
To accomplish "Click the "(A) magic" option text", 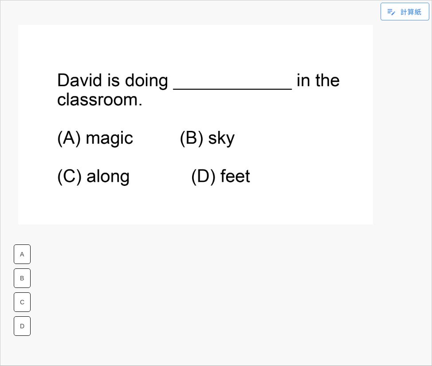I will coord(95,138).
